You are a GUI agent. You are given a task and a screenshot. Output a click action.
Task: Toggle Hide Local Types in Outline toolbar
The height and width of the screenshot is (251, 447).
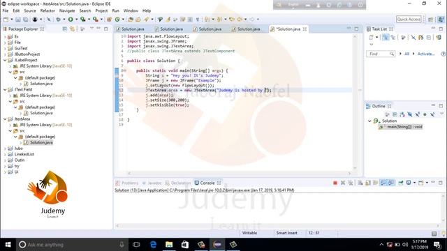[432, 114]
